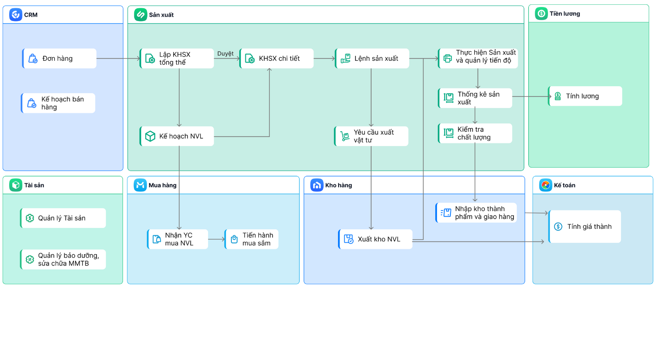
Task: Click the Sản xuất module logo icon
Action: coord(140,15)
